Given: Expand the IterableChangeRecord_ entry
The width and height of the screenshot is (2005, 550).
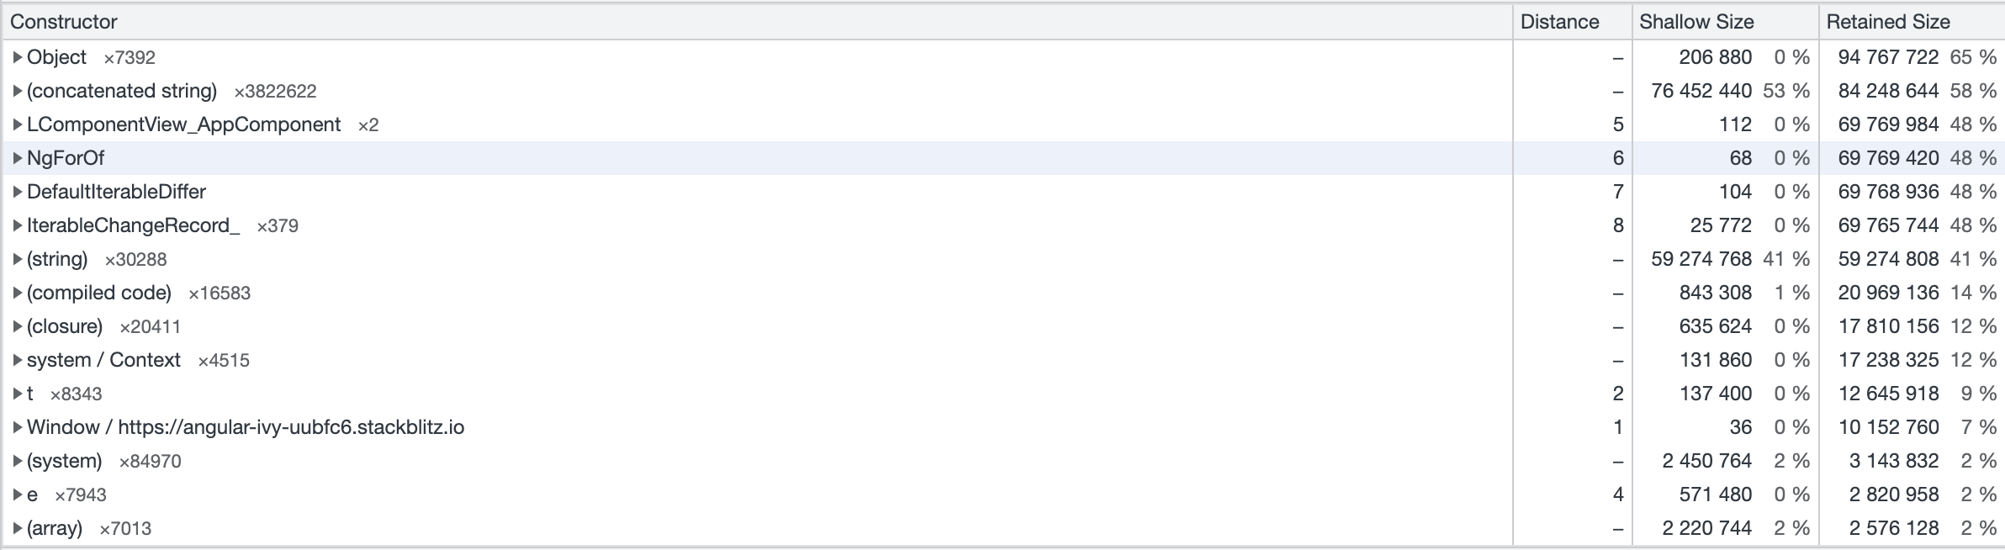Looking at the screenshot, I should [x=18, y=225].
